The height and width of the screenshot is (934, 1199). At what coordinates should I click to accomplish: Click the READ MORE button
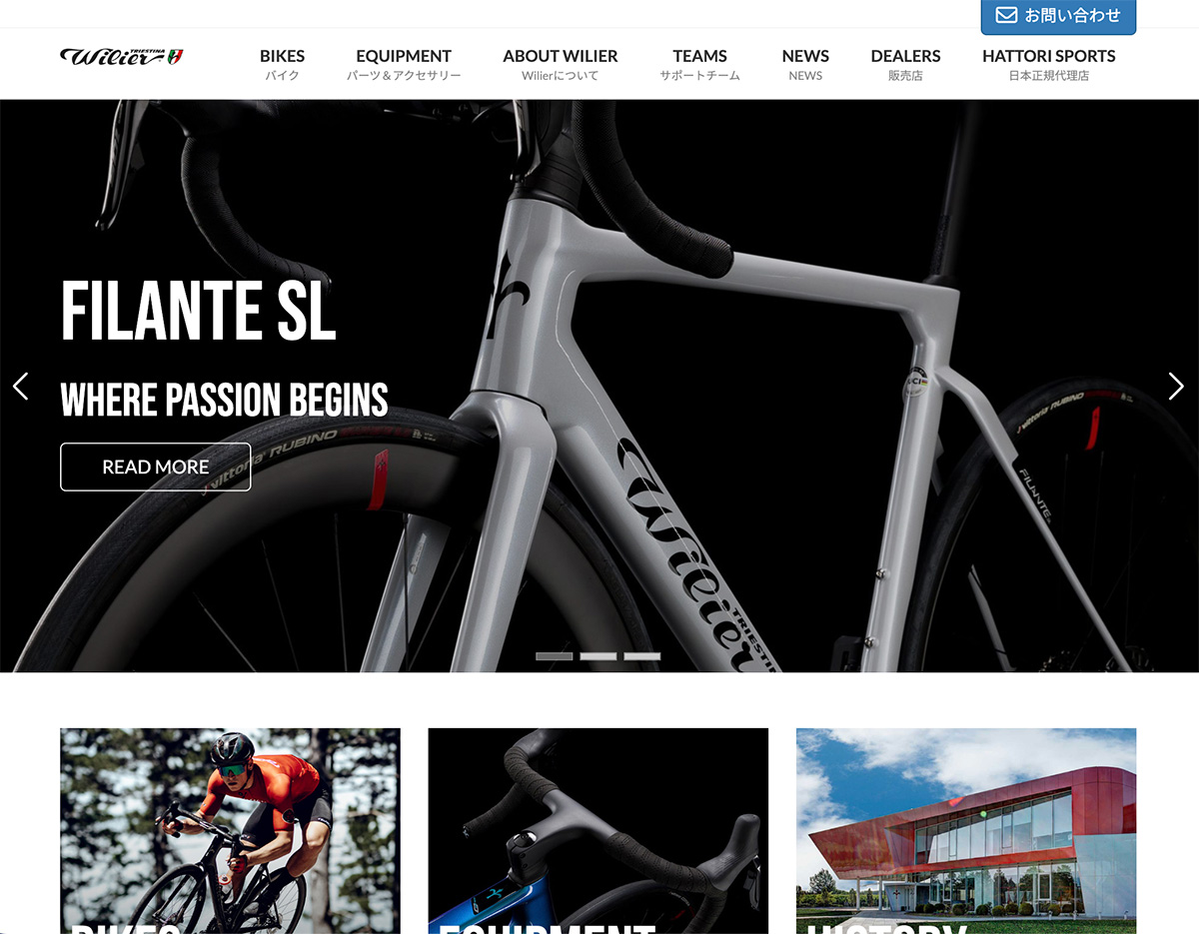[x=156, y=467]
